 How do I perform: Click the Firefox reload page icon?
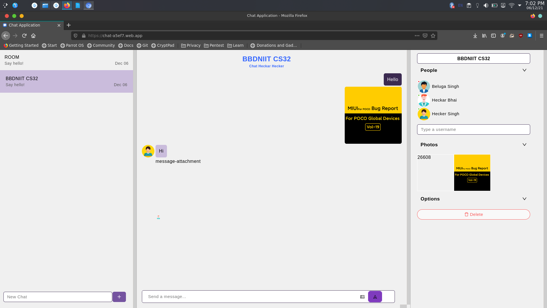tap(24, 36)
